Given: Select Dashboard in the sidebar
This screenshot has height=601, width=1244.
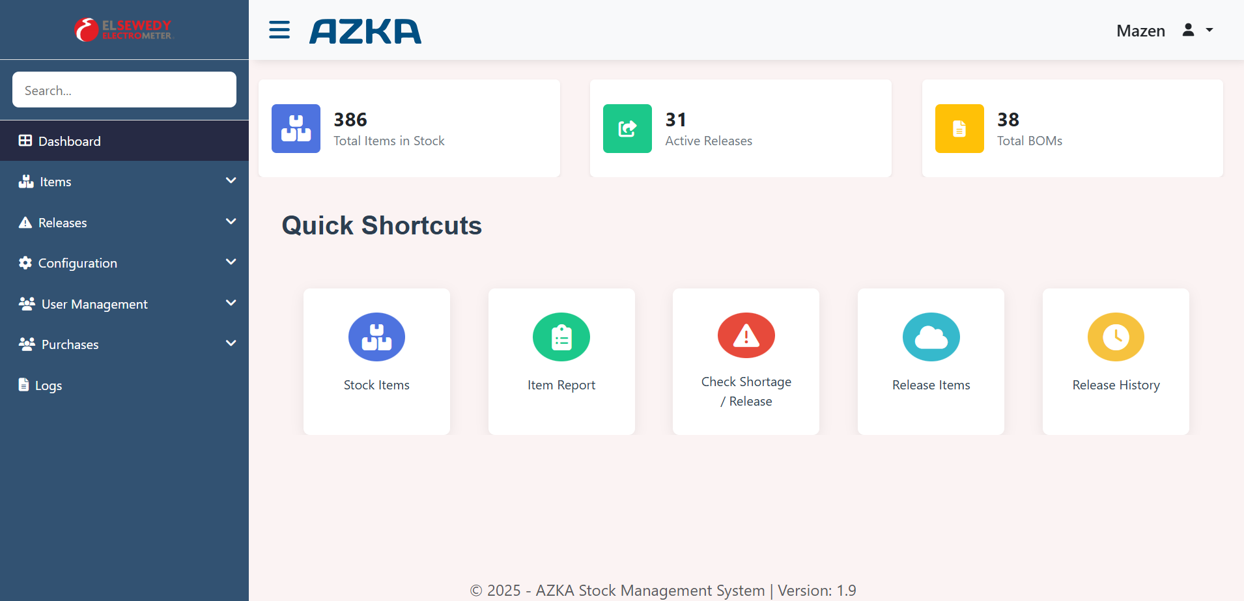Looking at the screenshot, I should pos(69,141).
